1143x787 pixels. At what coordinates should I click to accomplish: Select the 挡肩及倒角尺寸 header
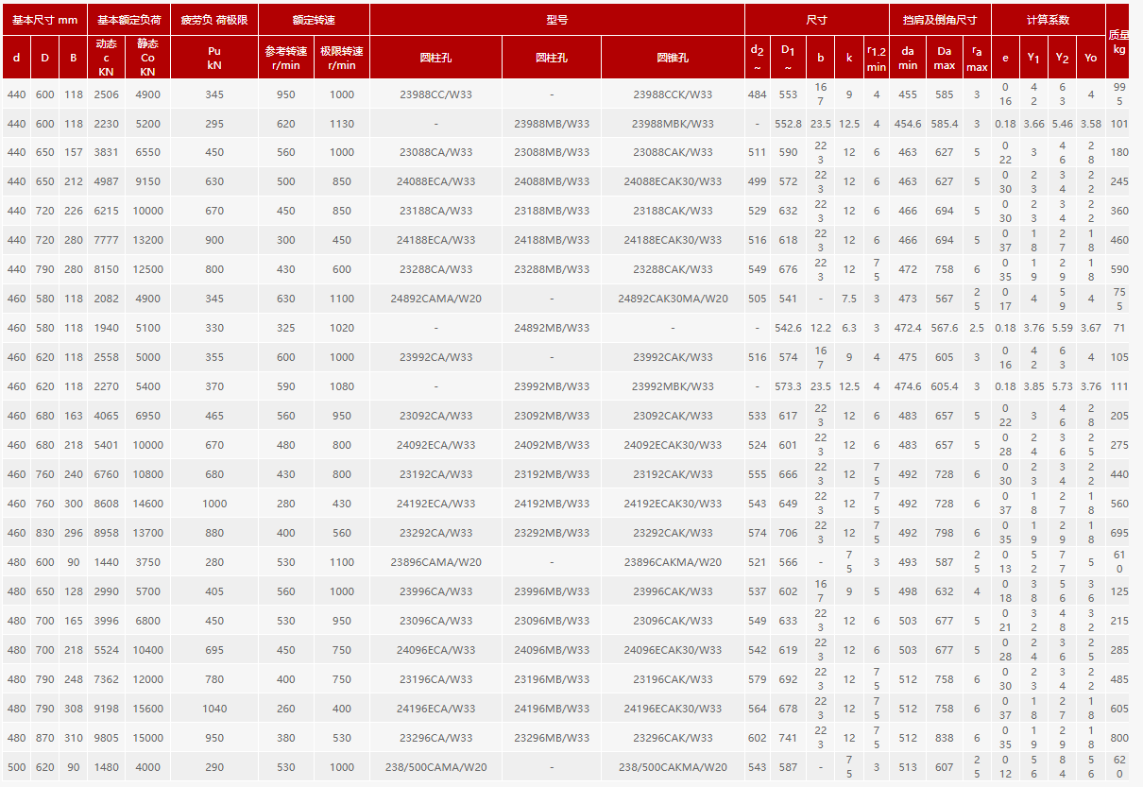[x=940, y=20]
